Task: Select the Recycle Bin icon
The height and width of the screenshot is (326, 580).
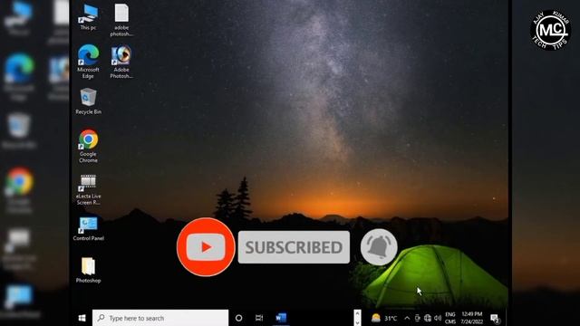Action: tap(88, 101)
